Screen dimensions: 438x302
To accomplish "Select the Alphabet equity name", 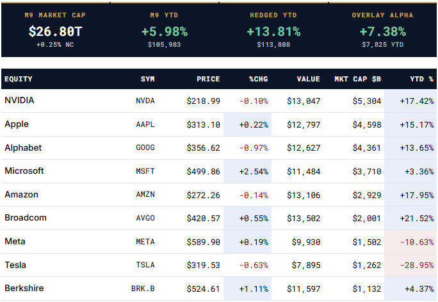I will [x=23, y=147].
